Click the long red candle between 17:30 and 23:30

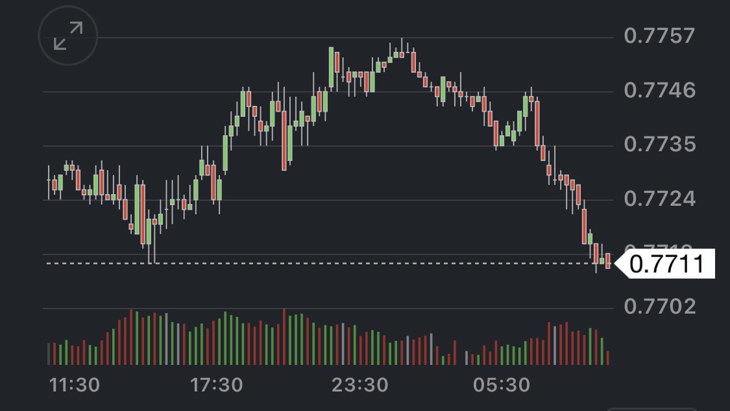284,140
